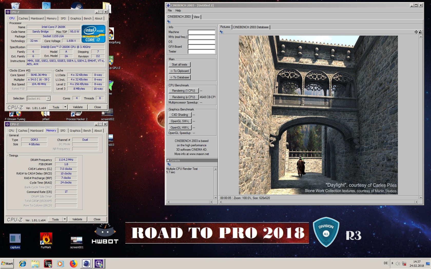This screenshot has width=431, height=269.
Task: Open Firefox from the taskbar
Action: point(73,263)
